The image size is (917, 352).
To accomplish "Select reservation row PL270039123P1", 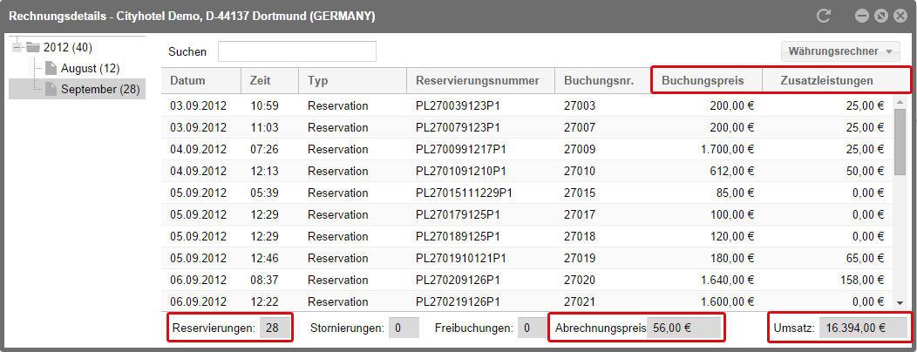I will tap(526, 105).
